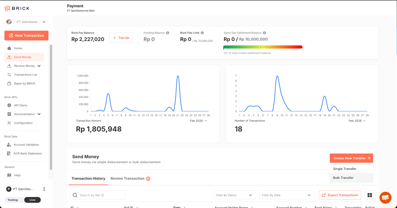Click the New Transaction button

(26, 35)
